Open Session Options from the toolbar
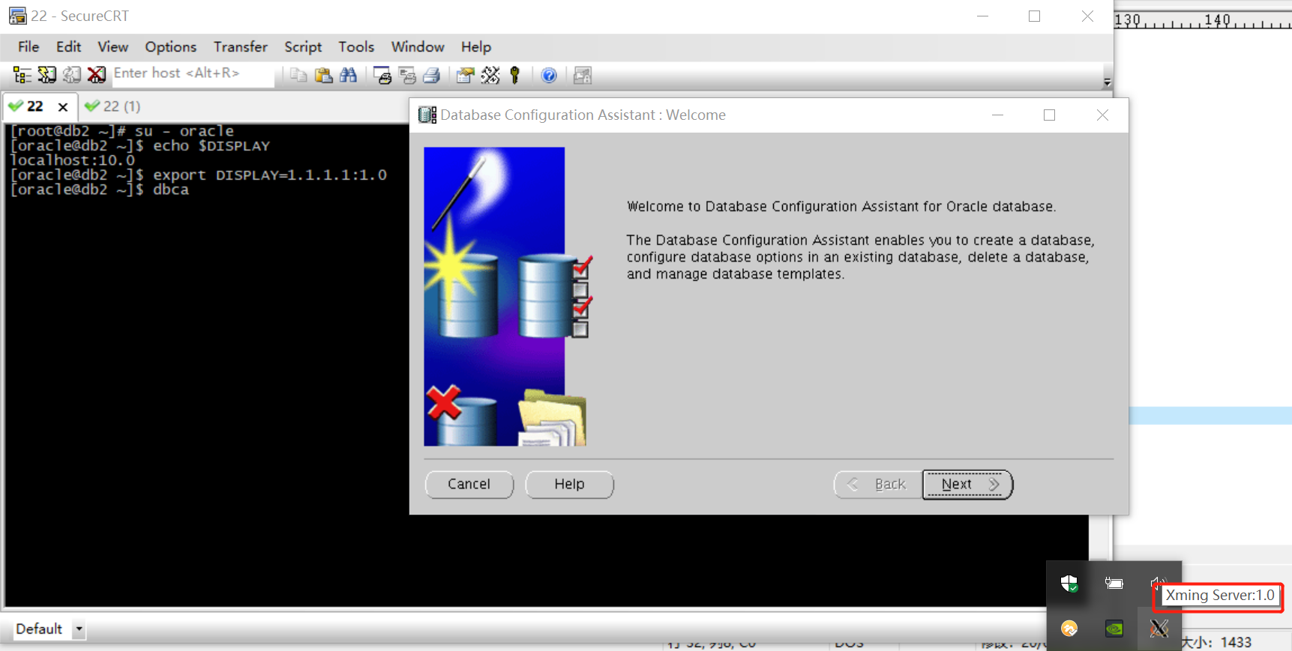This screenshot has height=651, width=1292. click(x=466, y=75)
